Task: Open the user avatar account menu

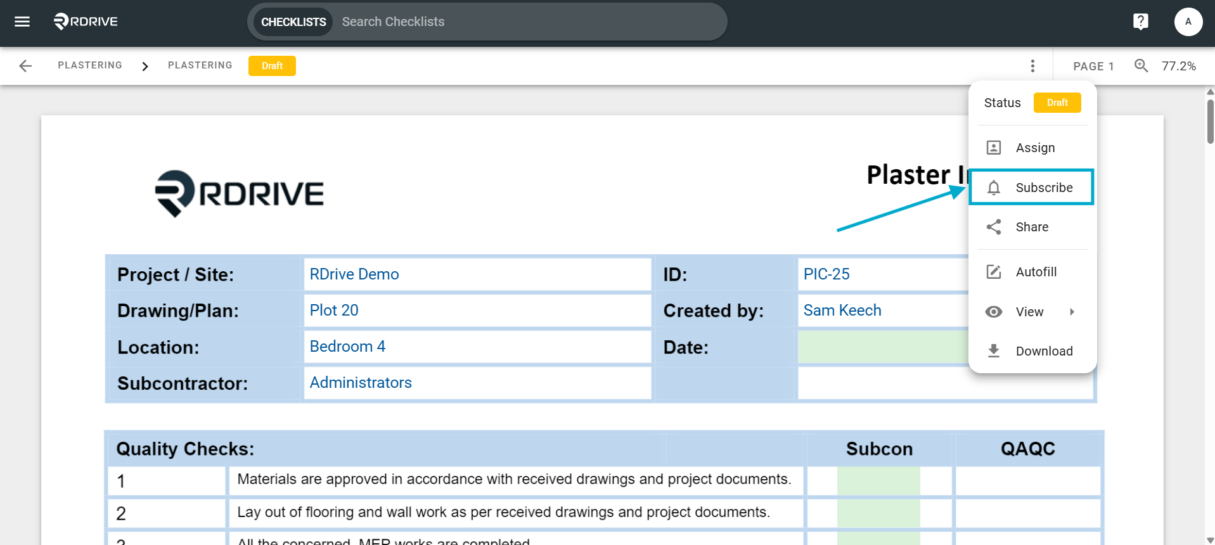Action: (1188, 22)
